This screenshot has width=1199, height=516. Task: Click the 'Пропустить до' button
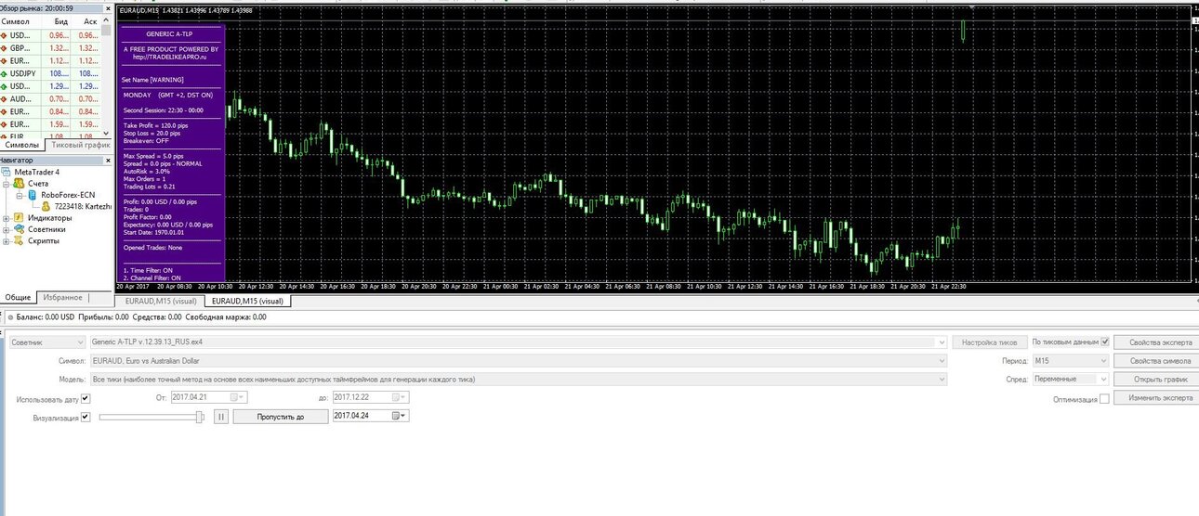280,417
